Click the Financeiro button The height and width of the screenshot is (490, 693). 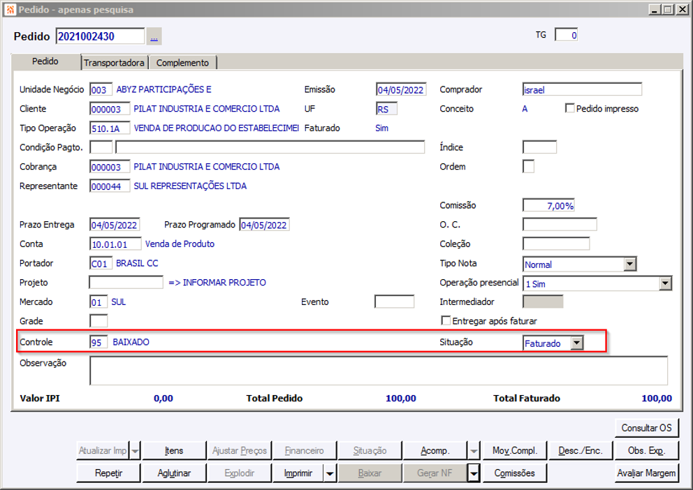click(x=305, y=451)
